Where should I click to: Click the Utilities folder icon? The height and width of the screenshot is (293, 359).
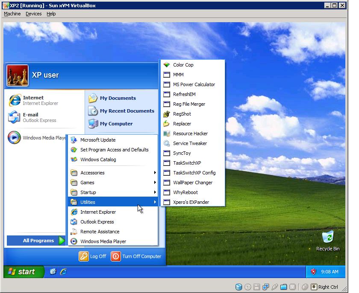click(x=74, y=202)
